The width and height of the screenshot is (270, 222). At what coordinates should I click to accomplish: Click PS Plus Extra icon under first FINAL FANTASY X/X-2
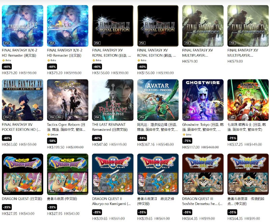3,60
